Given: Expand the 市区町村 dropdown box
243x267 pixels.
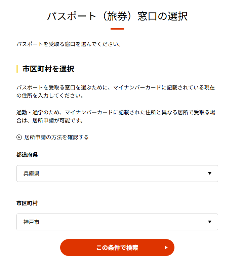Looking at the screenshot, I should 117,222.
